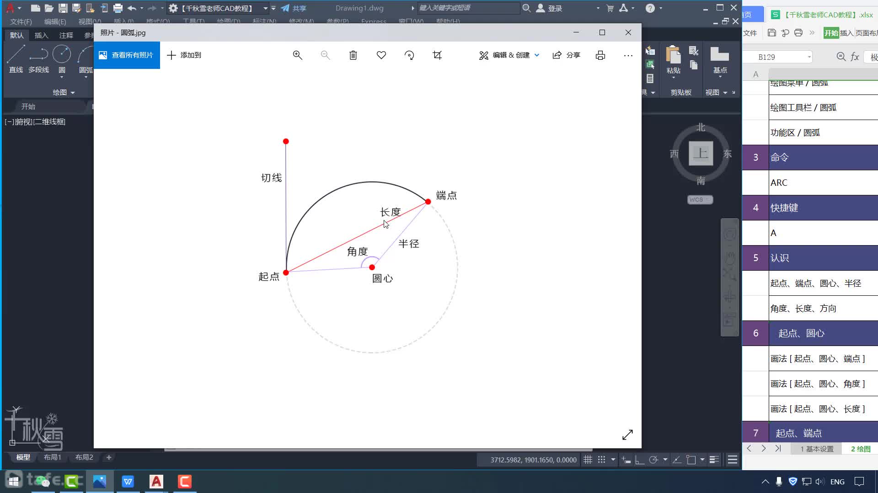Click the AutoCAD keyword search field
Screen dimensions: 878x493
point(468,8)
